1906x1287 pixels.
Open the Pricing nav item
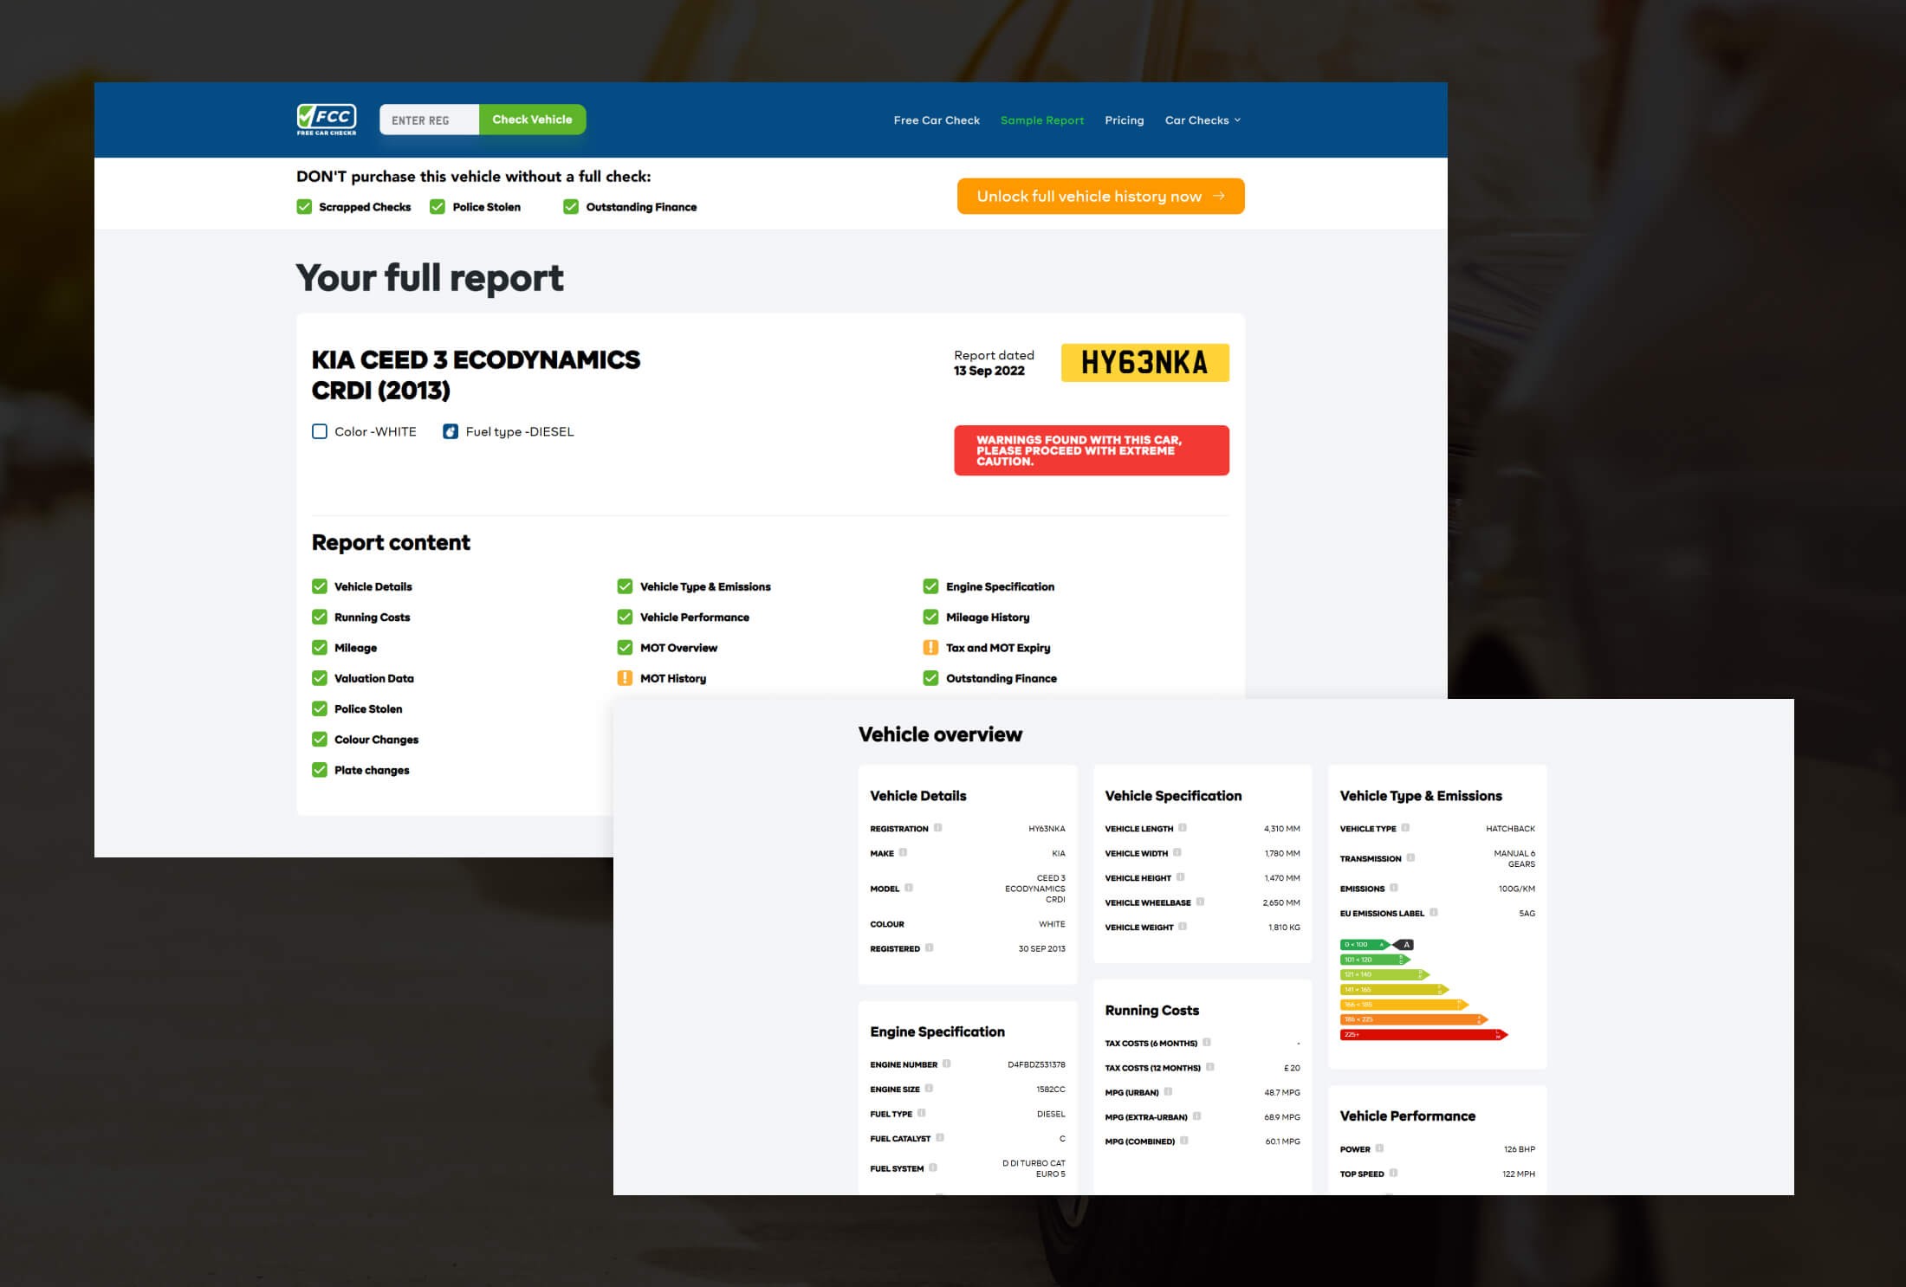coord(1125,120)
